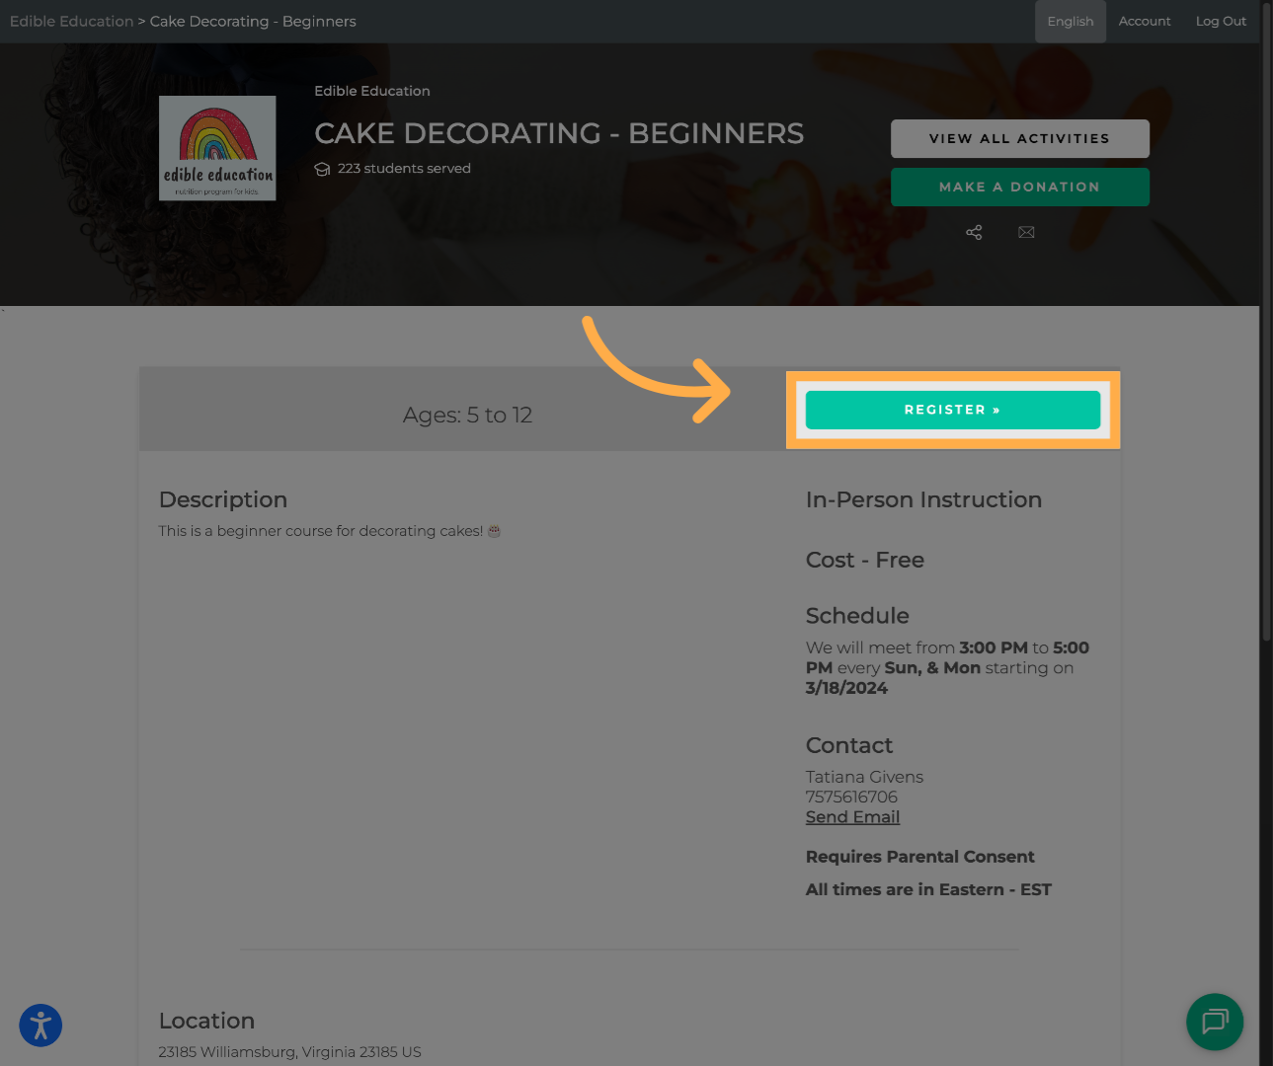This screenshot has height=1066, width=1273.
Task: Click the Edible Education organization name above title
Action: (372, 91)
